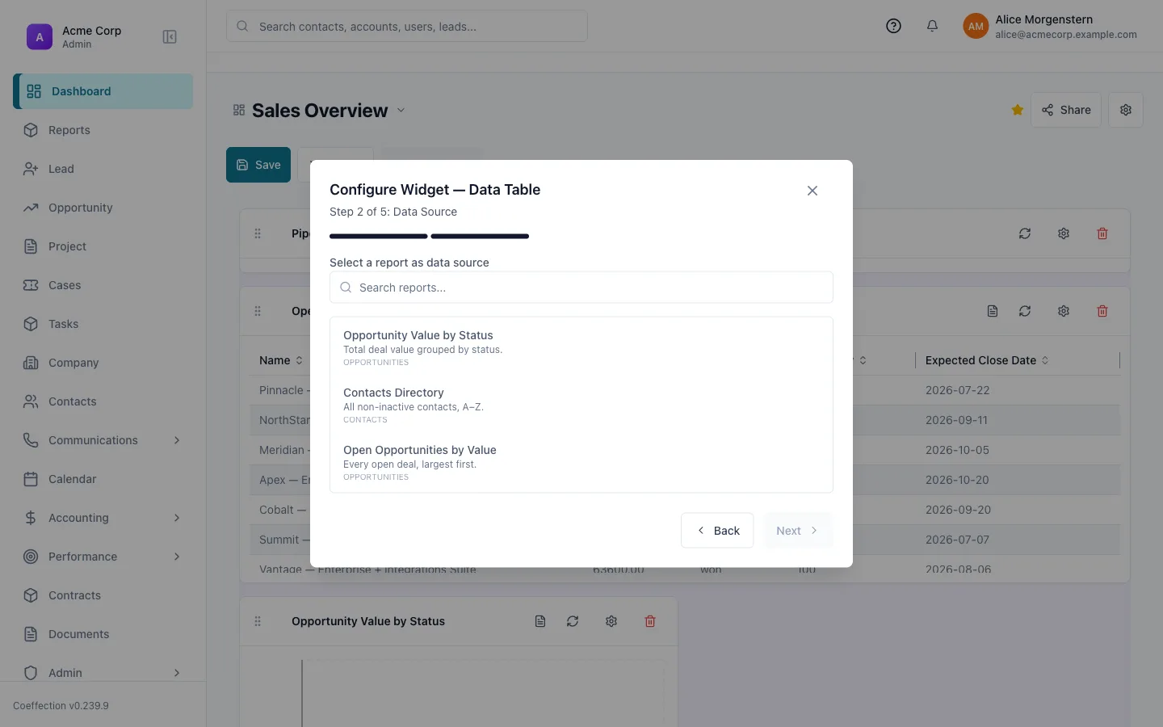Expand the Accounting submenu

(177, 518)
